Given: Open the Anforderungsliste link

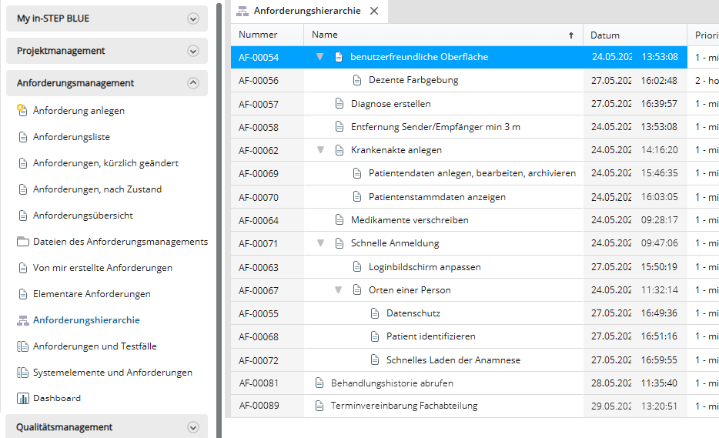Looking at the screenshot, I should click(x=72, y=137).
